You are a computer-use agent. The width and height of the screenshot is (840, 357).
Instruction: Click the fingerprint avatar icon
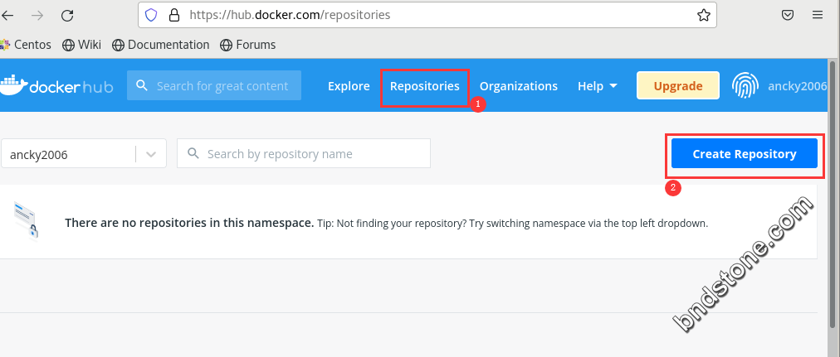click(745, 85)
